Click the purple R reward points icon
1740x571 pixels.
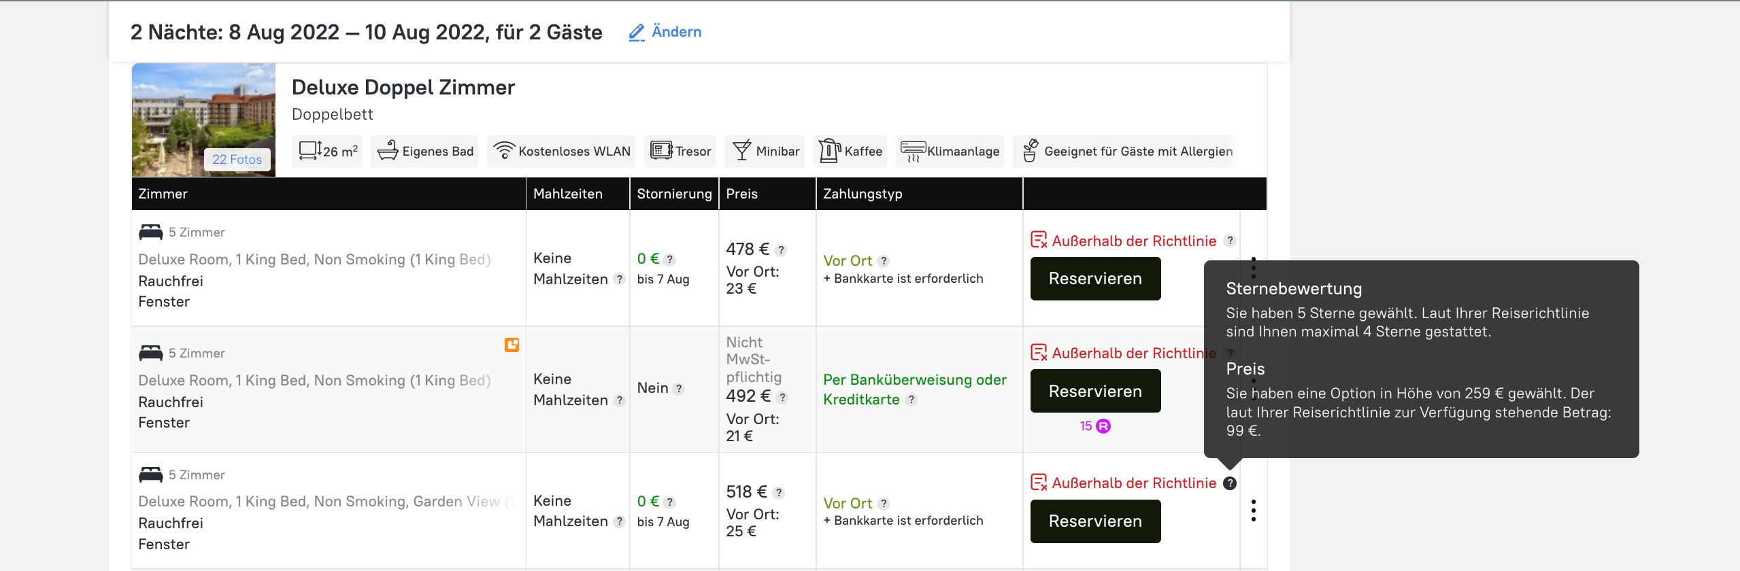click(x=1103, y=426)
